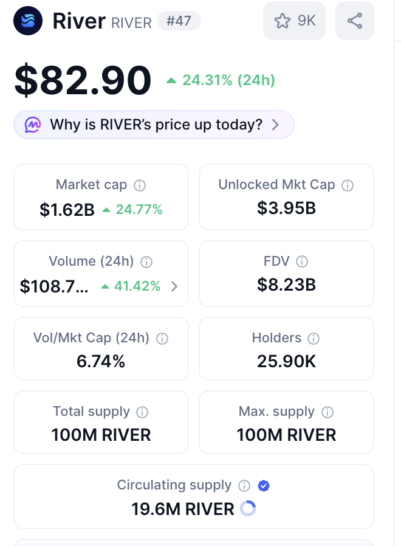Click the circulating supply progress ring
This screenshot has height=546, width=401.
pos(248,509)
